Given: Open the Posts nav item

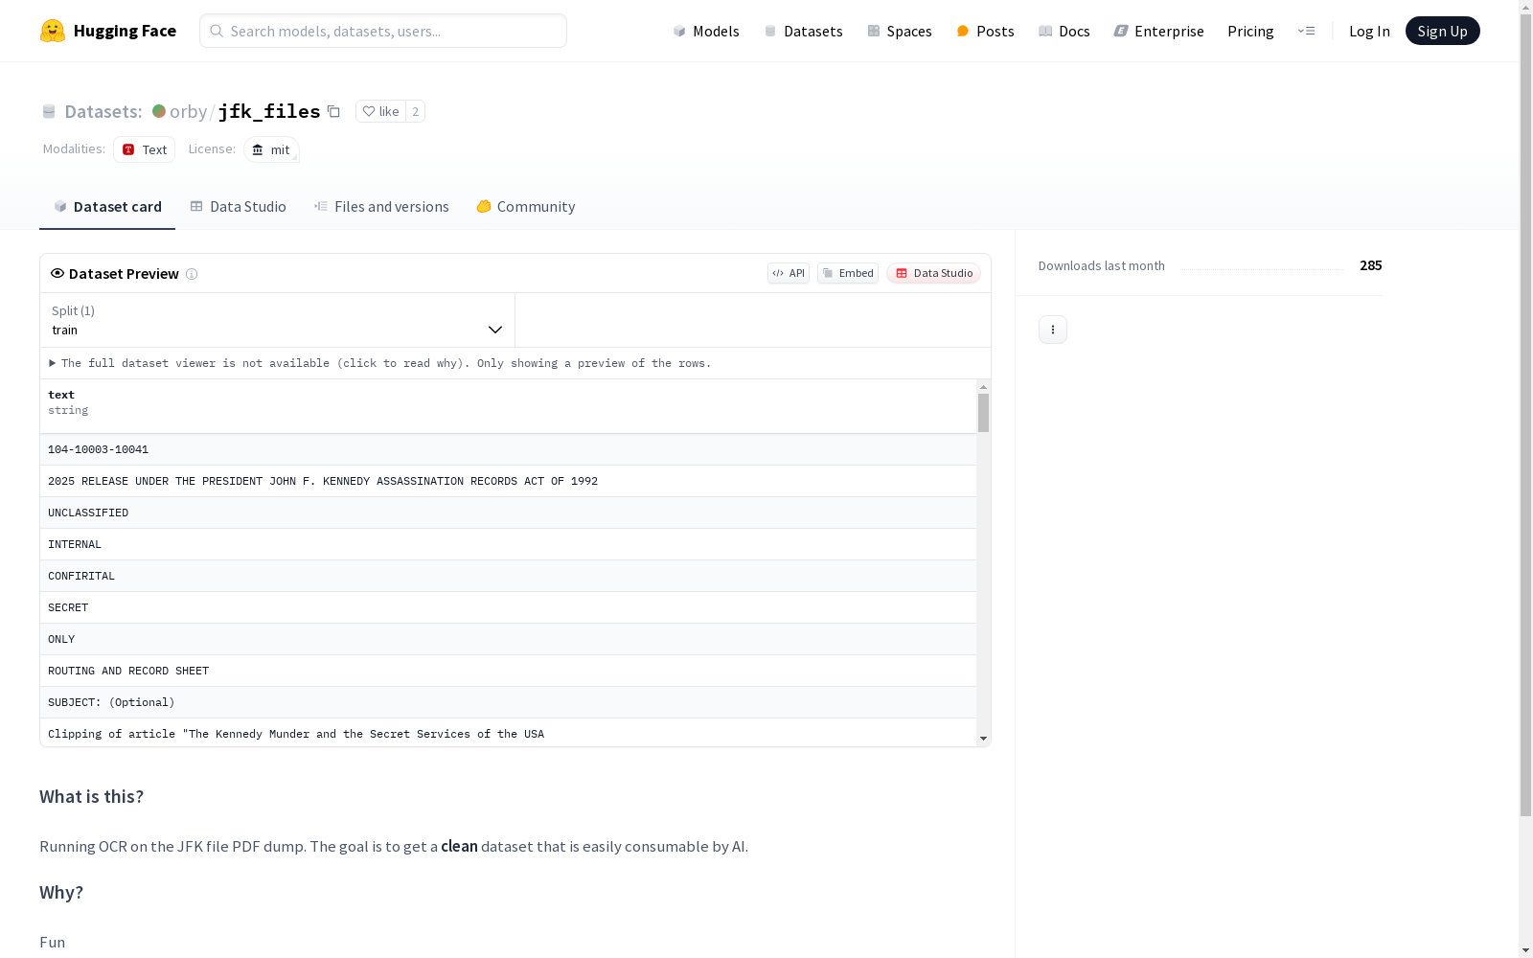Looking at the screenshot, I should tap(985, 31).
